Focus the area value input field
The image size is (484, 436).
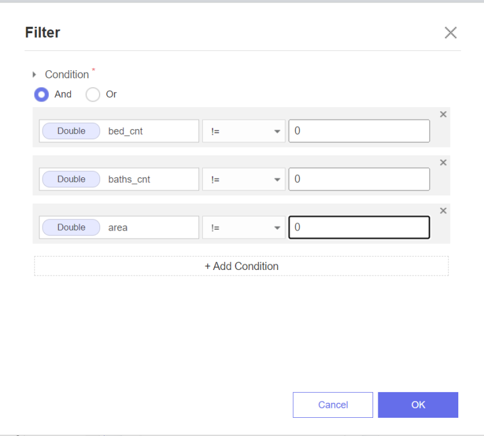click(359, 227)
